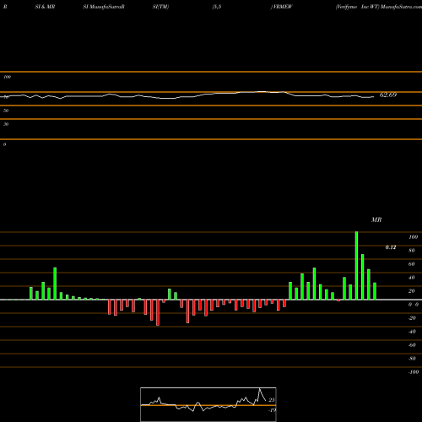Click the 0.12 value beside the histogram
Image resolution: width=422 pixels, height=422 pixels.
[x=391, y=247]
